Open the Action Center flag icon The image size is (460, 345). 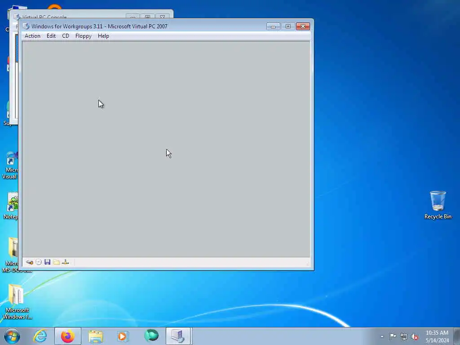(393, 336)
